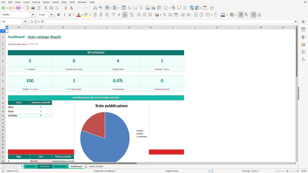Toggle the AutoFilter funnel icon

click(x=141, y=8)
